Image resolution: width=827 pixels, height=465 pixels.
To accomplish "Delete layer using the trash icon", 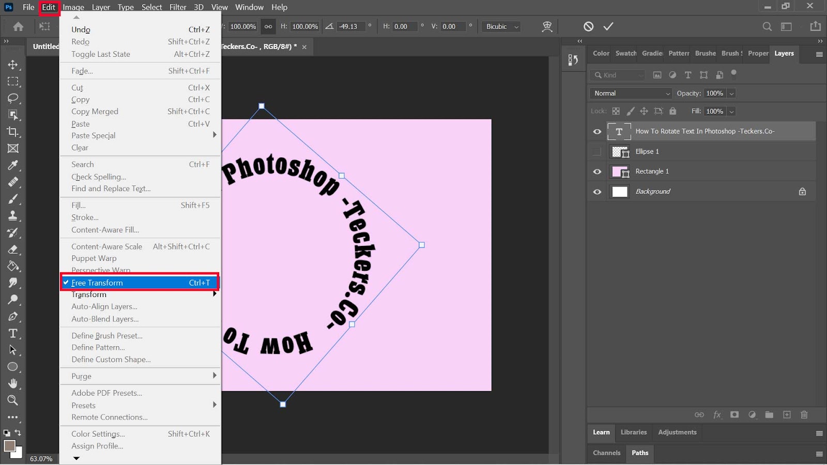I will (x=804, y=415).
